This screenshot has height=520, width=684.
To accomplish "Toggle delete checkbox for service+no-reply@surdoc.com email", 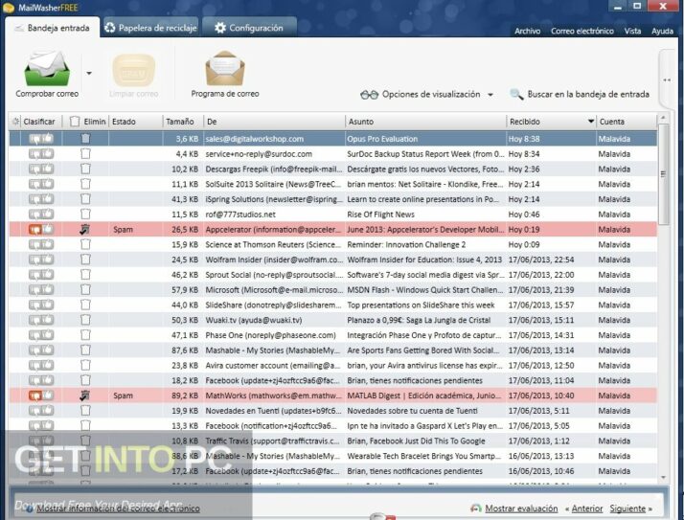I will [85, 154].
